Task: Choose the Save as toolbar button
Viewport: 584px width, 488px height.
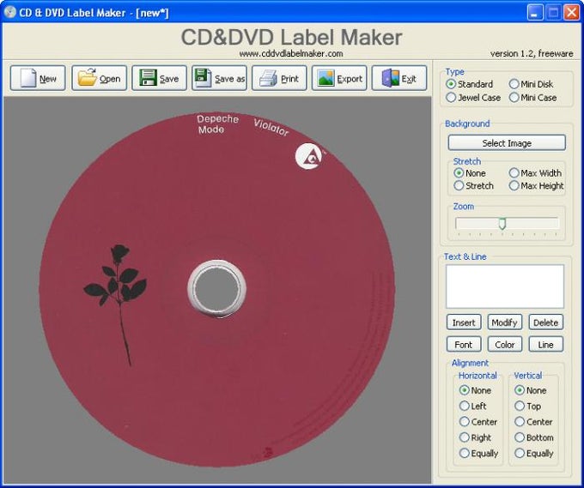Action: (x=219, y=78)
